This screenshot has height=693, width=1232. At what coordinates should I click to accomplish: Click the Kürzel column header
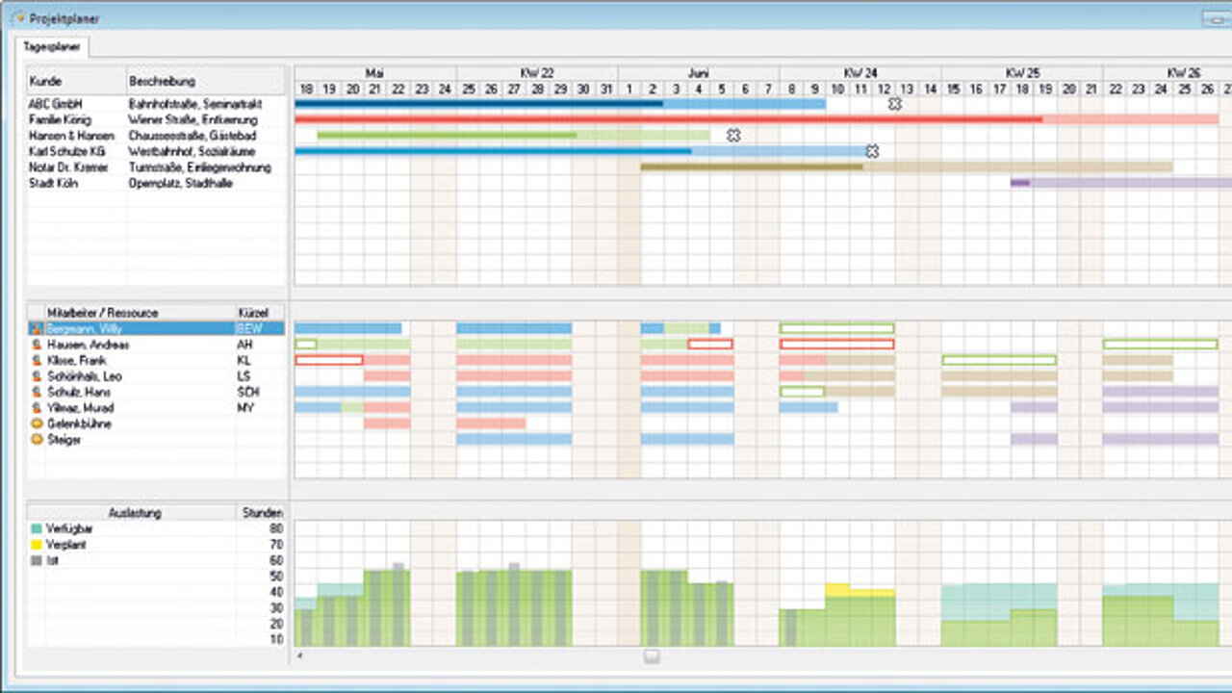(x=260, y=313)
